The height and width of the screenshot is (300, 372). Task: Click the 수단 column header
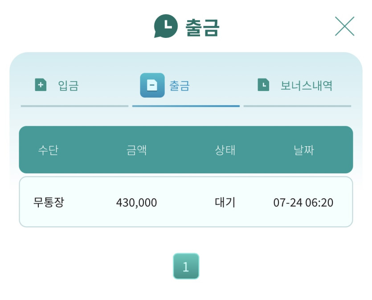pos(48,150)
